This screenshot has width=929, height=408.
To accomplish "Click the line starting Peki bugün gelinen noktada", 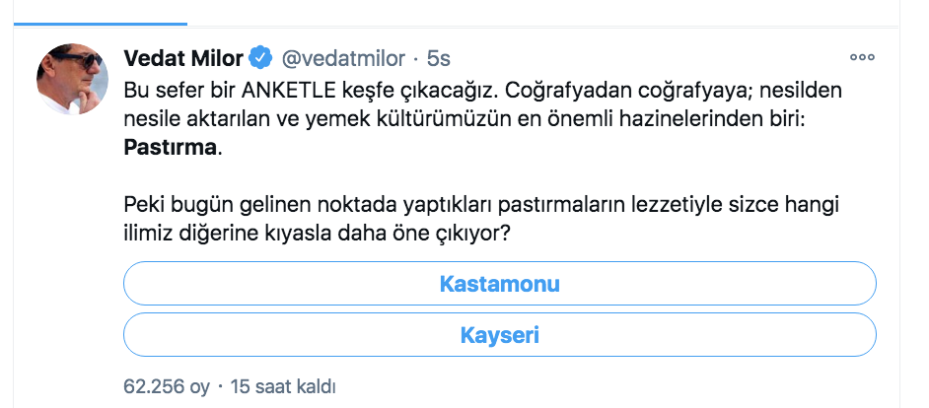I will click(x=481, y=206).
